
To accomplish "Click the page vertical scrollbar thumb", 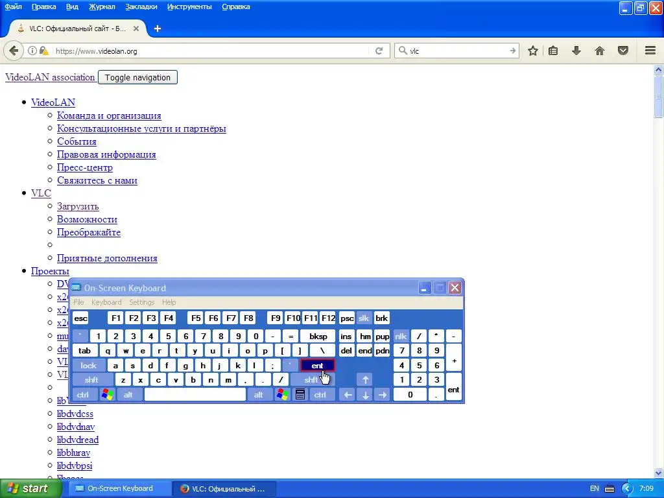I will point(659,97).
